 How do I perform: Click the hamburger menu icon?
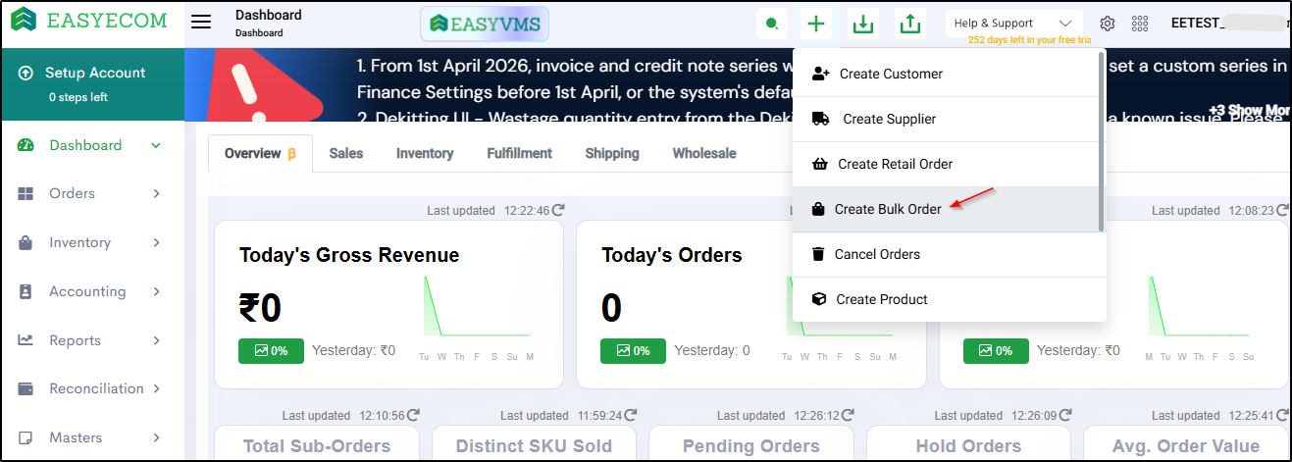pyautogui.click(x=201, y=23)
